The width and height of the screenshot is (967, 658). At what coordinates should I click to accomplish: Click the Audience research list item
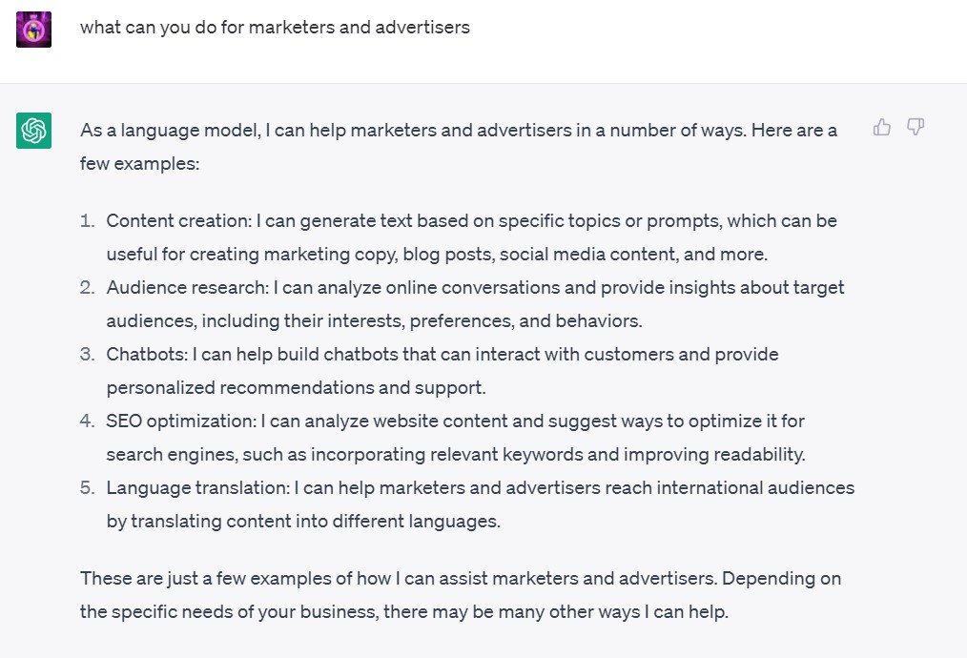pyautogui.click(x=474, y=303)
